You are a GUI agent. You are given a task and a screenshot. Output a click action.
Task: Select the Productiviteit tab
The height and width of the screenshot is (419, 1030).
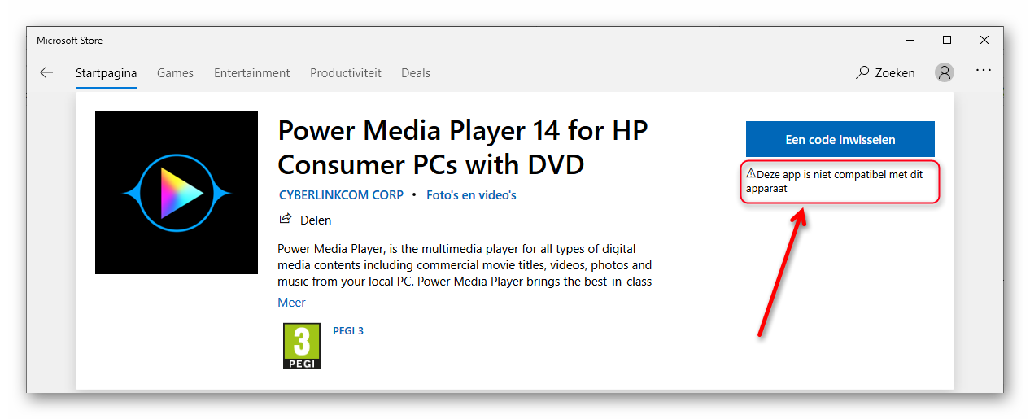[345, 72]
